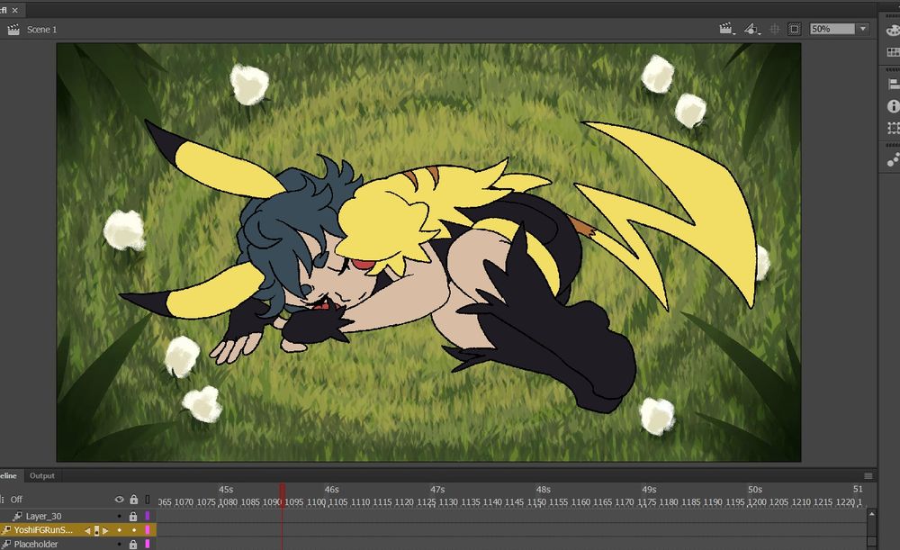Unlock the Layer_30 layer

pyautogui.click(x=133, y=516)
